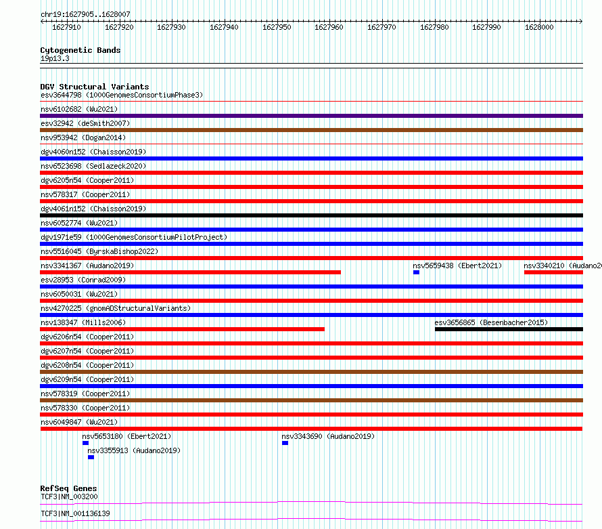Click the nsv3343690 (Audano2019) text label

click(328, 436)
